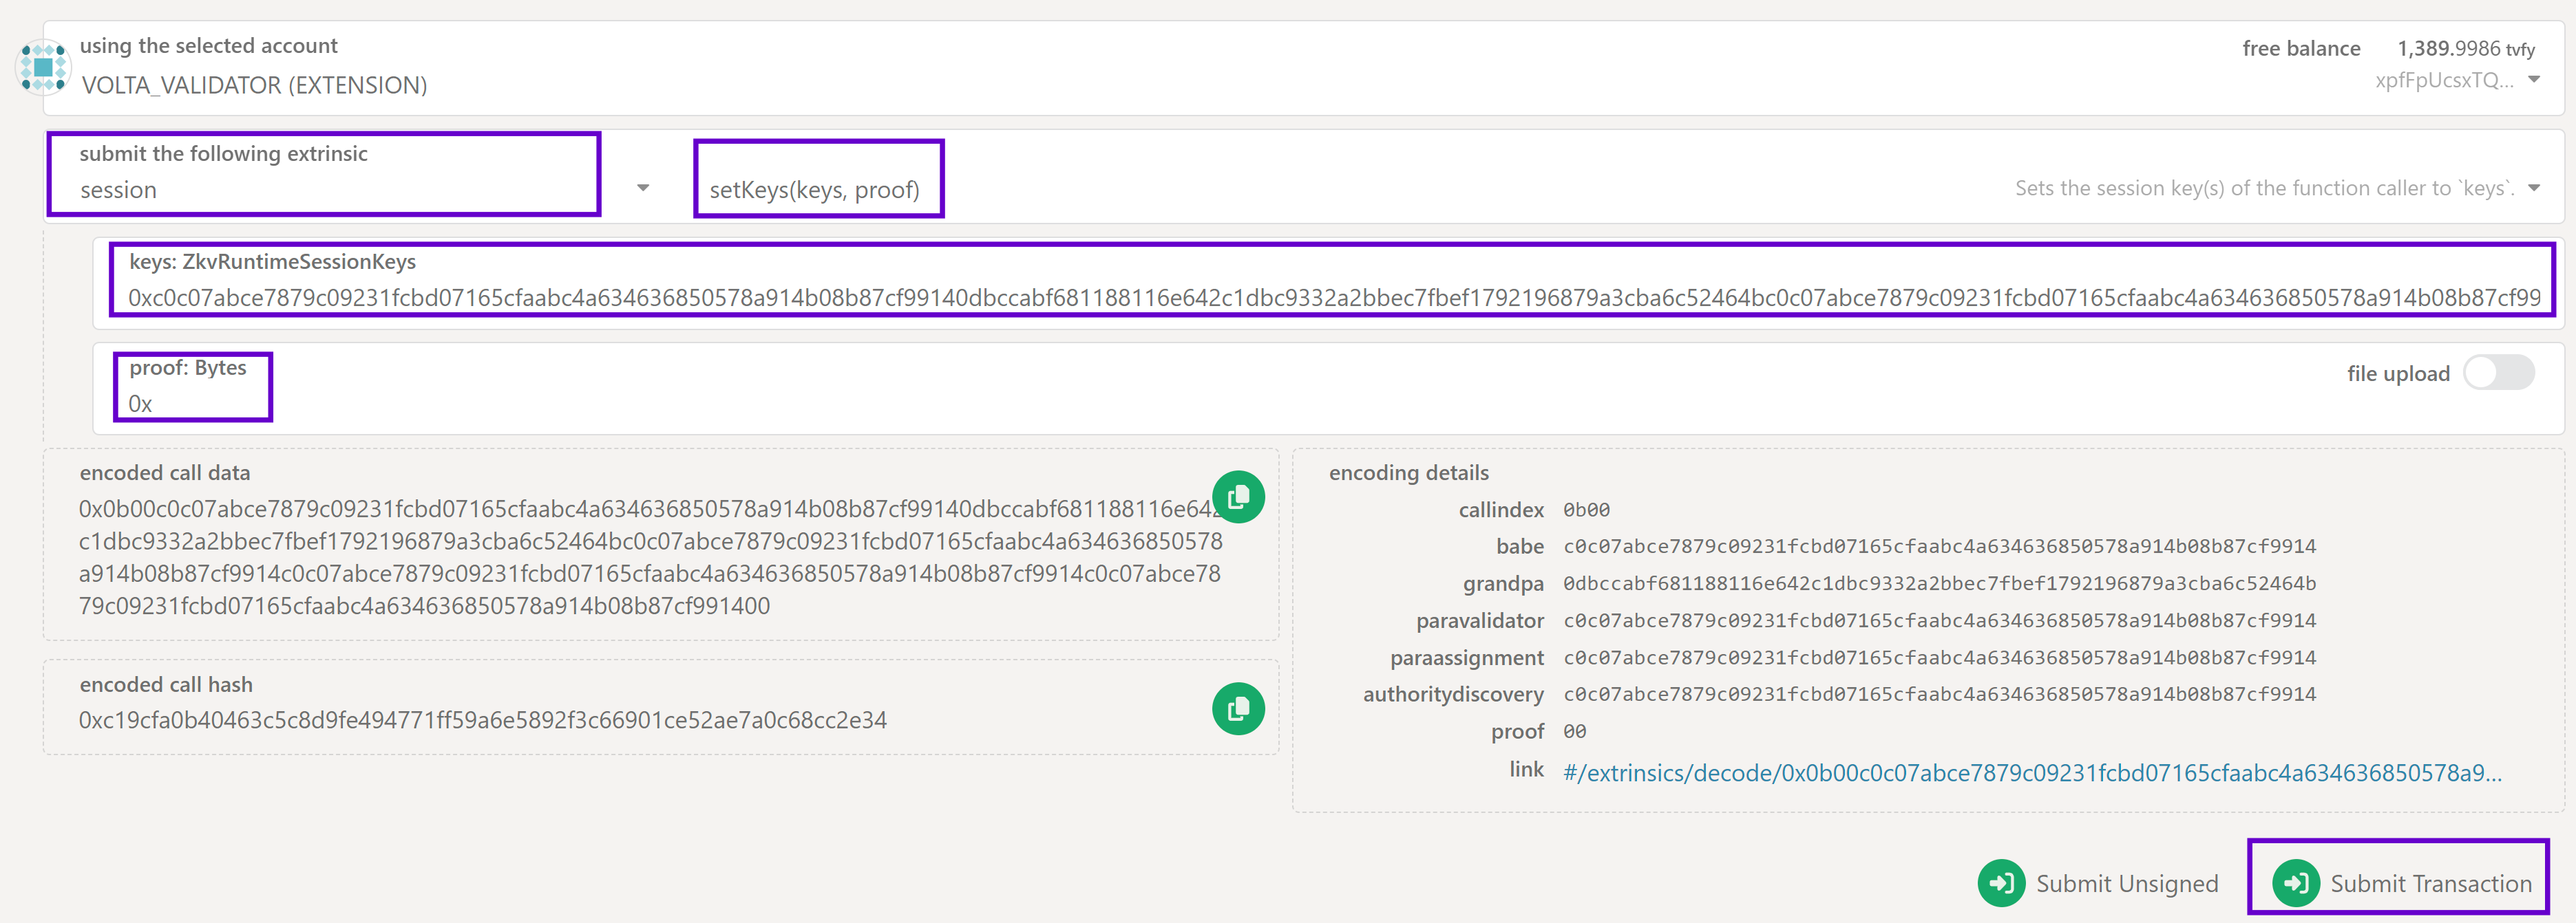
Task: Open the setKeys method dropdown arrow
Action: pyautogui.click(x=2533, y=188)
